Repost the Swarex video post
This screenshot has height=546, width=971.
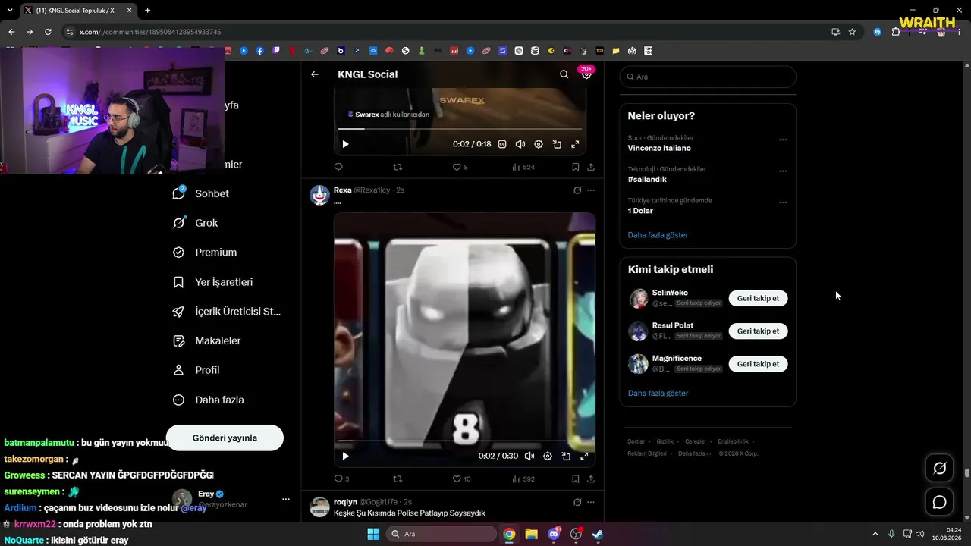398,167
